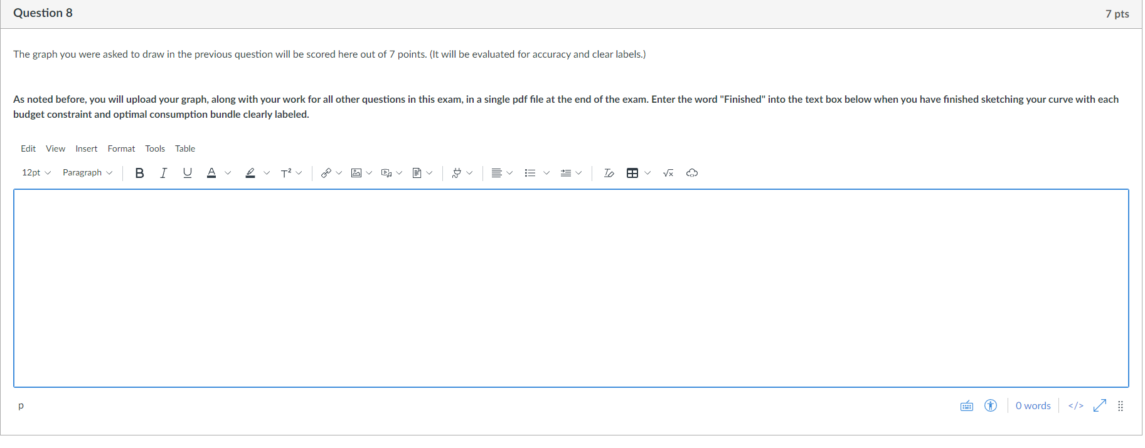Expand table options arrow
The height and width of the screenshot is (448, 1145).
pyautogui.click(x=647, y=173)
